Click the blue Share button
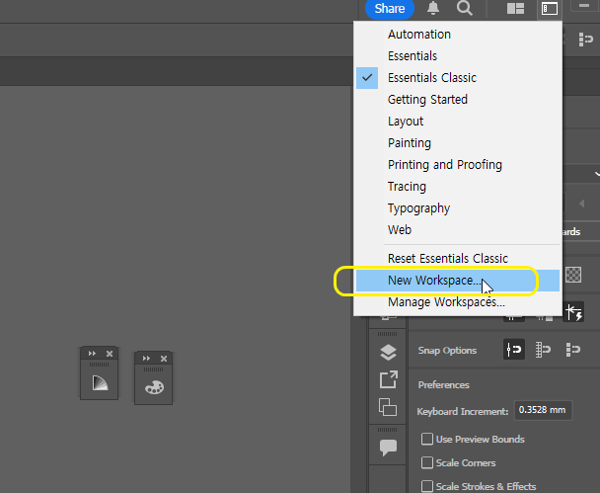This screenshot has width=600, height=493. tap(390, 9)
